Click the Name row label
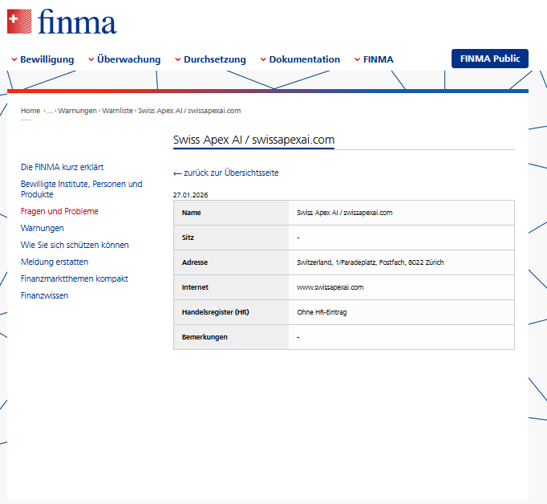Image resolution: width=547 pixels, height=504 pixels. pos(191,213)
